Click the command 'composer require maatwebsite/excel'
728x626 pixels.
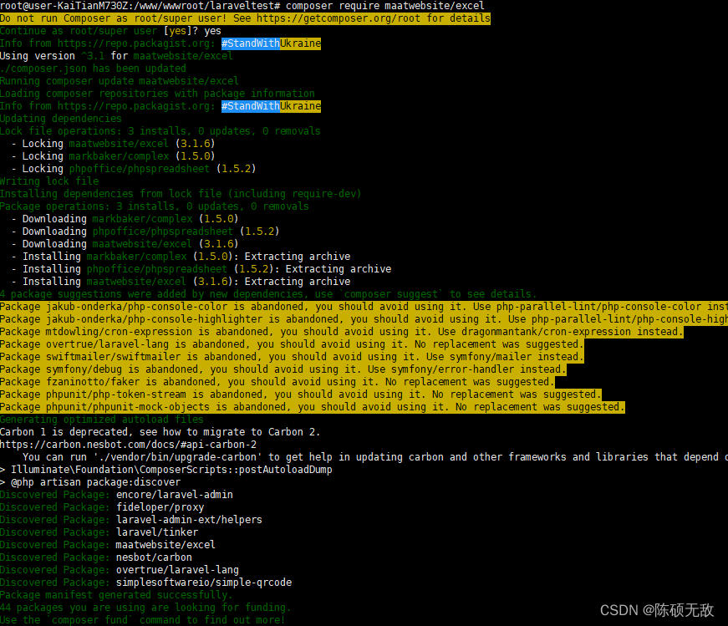[x=384, y=6]
